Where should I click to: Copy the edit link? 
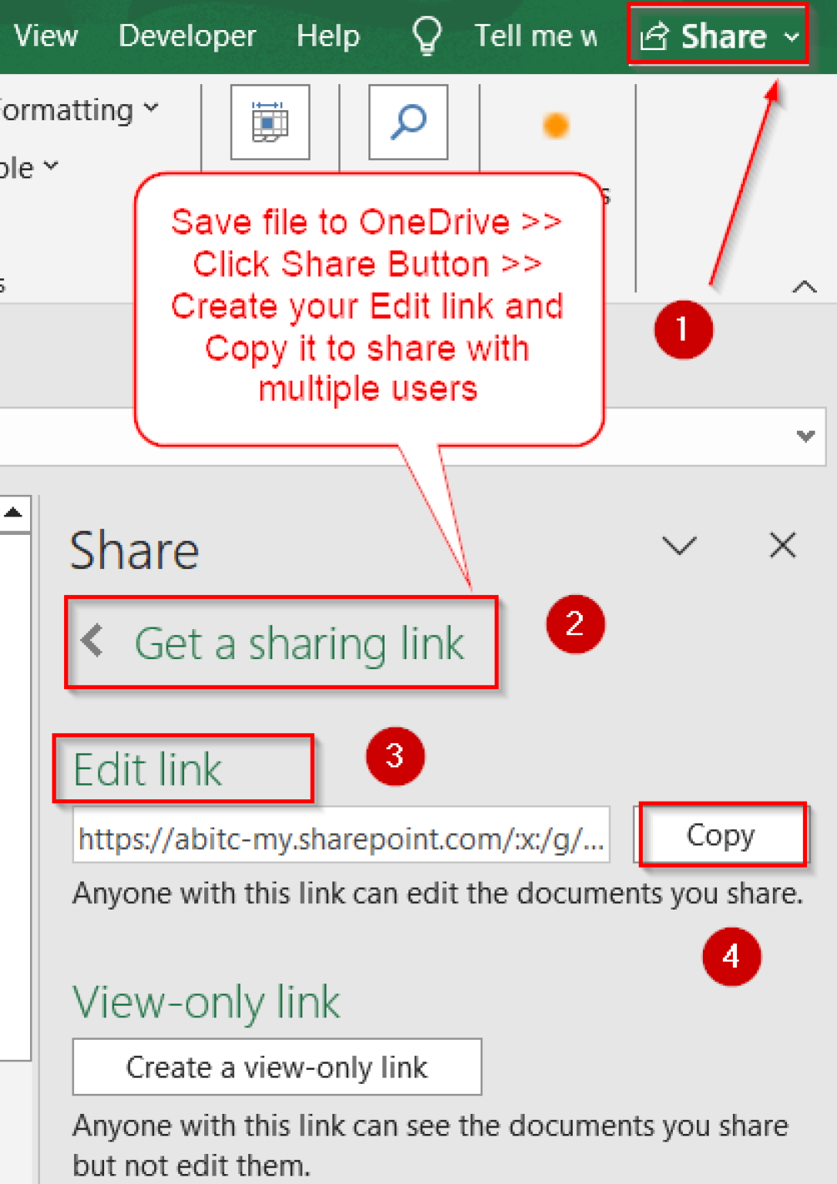721,835
